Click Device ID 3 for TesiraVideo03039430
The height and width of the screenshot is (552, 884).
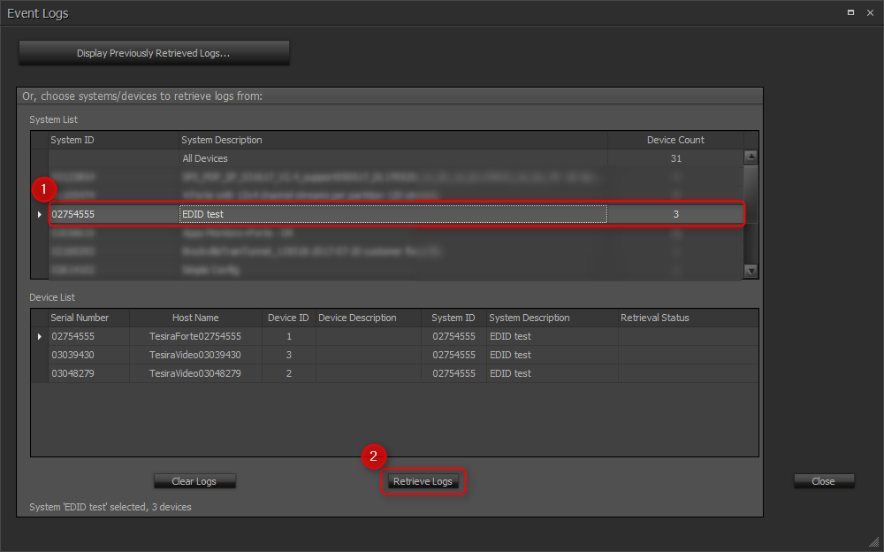click(289, 355)
